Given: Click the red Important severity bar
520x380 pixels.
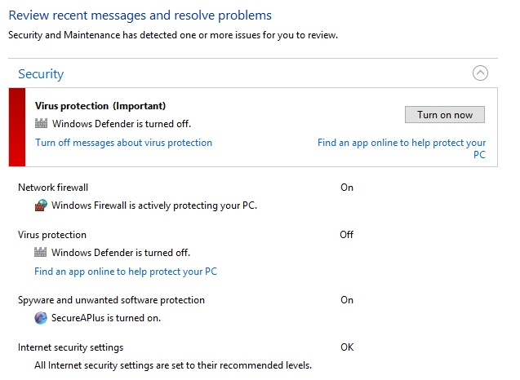Looking at the screenshot, I should pos(17,126).
